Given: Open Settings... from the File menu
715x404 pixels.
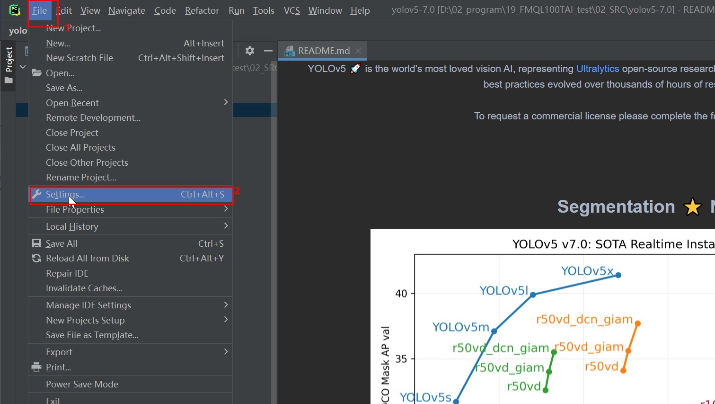Looking at the screenshot, I should coord(130,194).
